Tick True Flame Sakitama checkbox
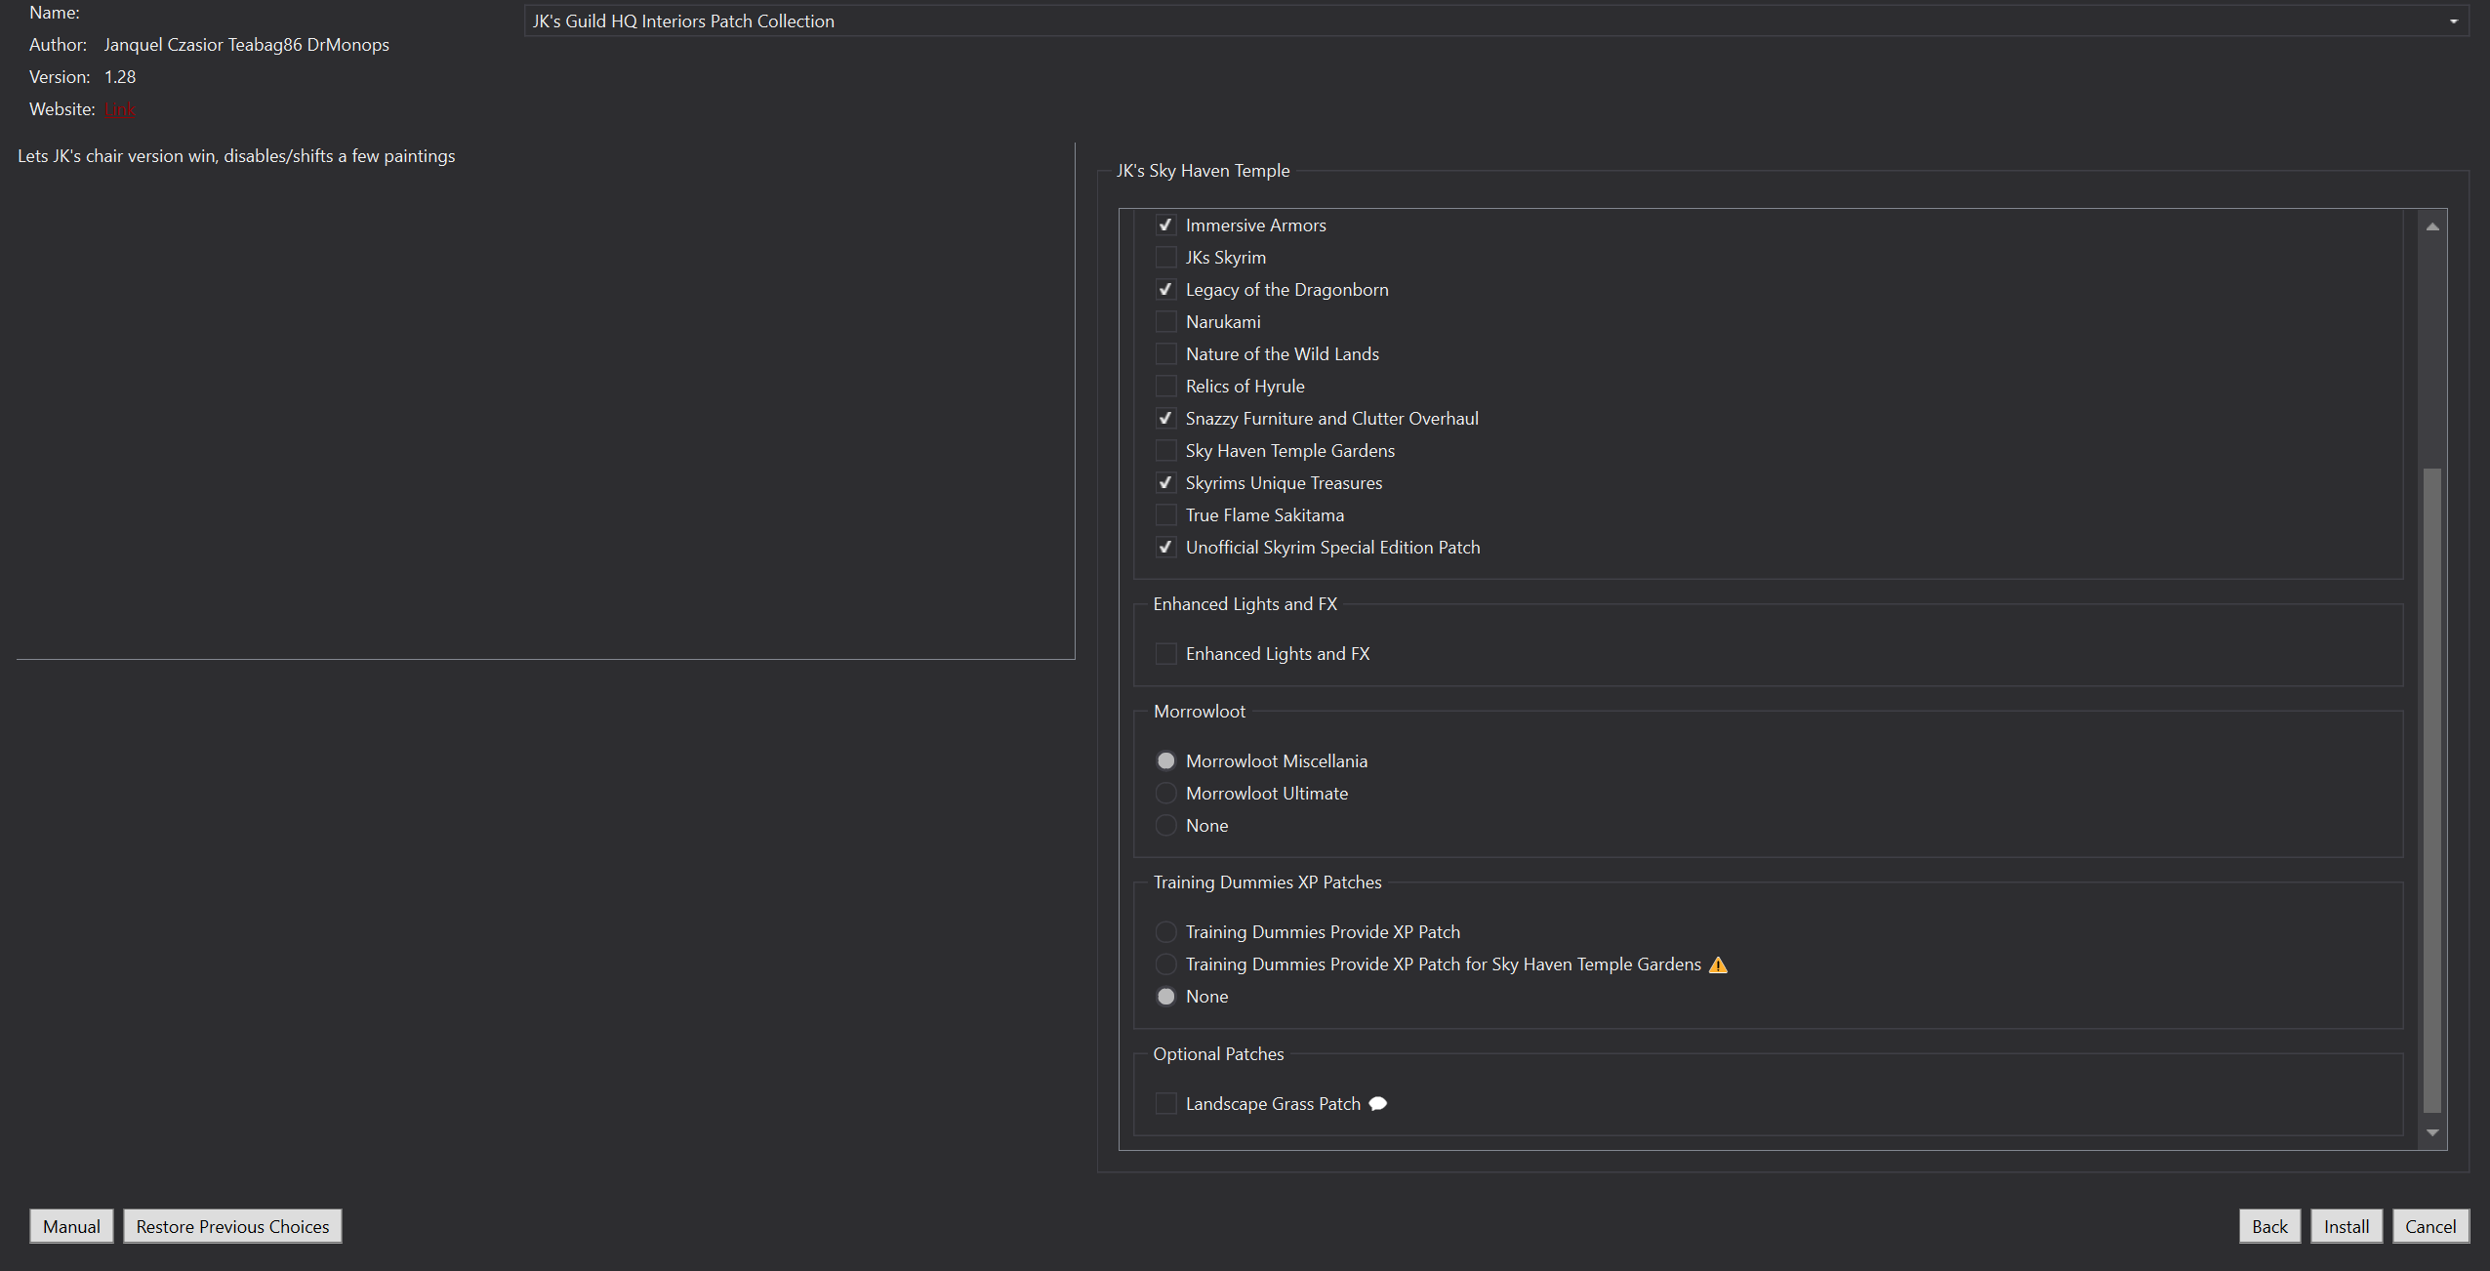The image size is (2490, 1271). [1165, 515]
